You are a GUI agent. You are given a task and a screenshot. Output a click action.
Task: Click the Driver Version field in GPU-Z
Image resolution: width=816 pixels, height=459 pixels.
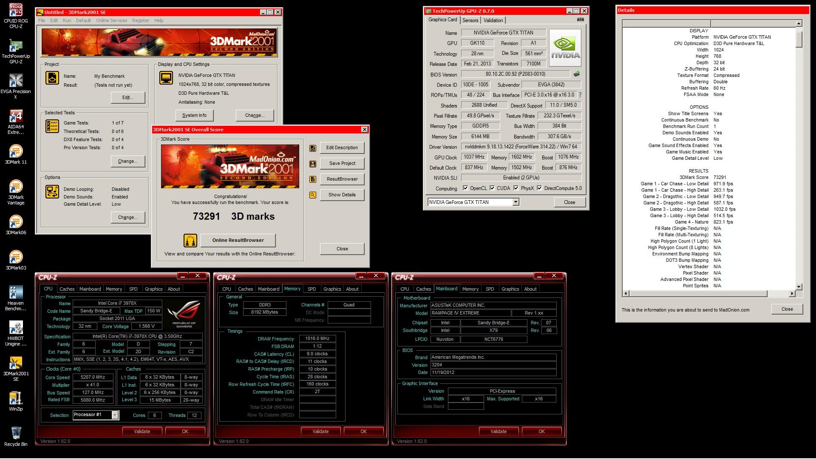(x=521, y=147)
